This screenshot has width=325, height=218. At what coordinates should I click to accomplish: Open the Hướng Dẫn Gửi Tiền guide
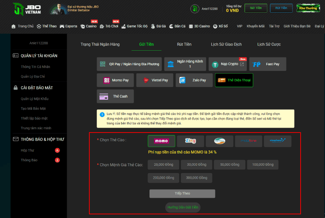pyautogui.click(x=183, y=207)
